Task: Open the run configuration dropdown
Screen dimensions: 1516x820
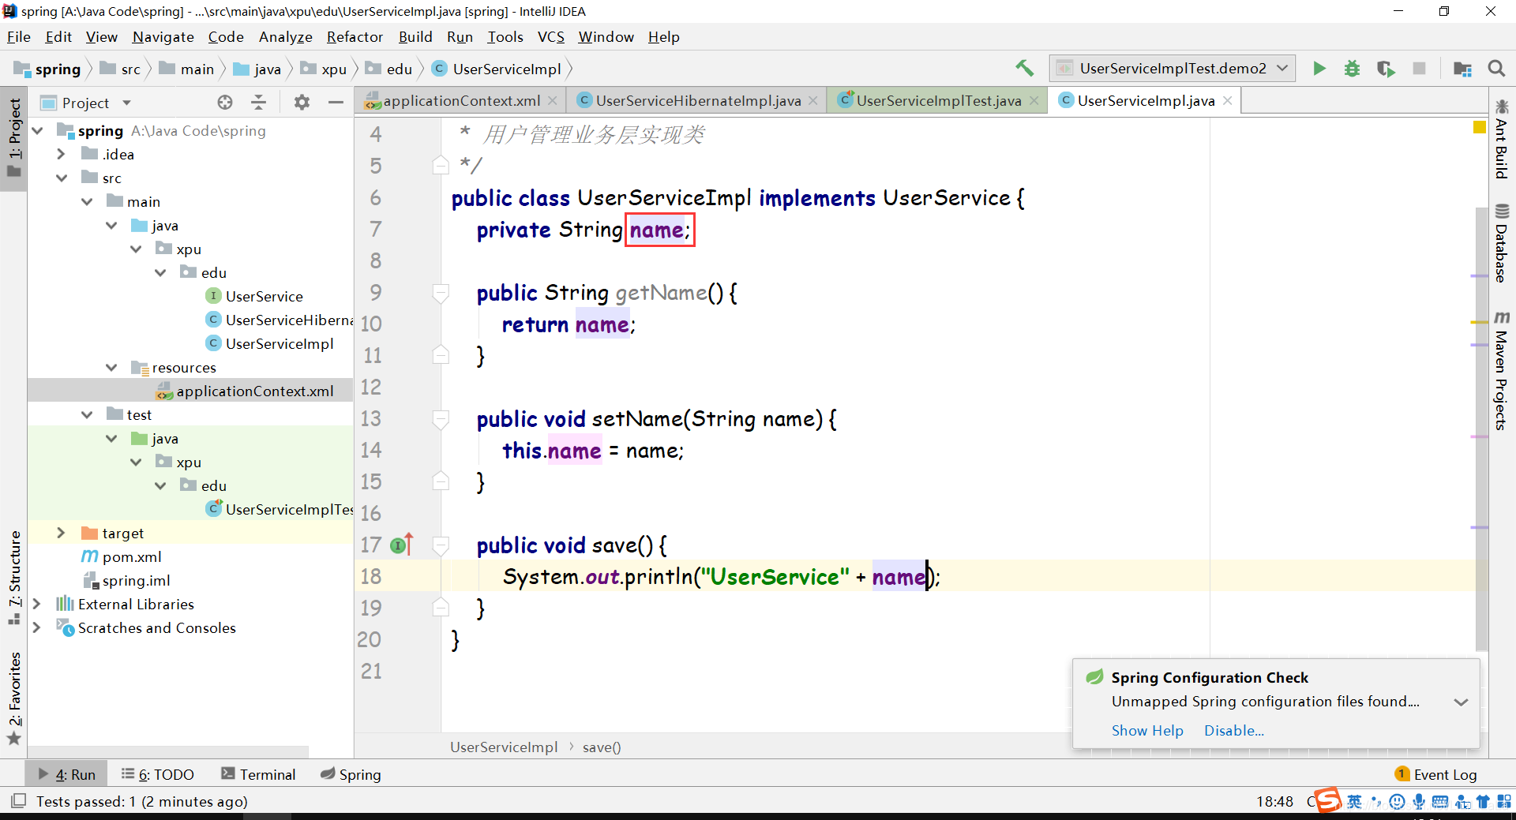Action: (x=1173, y=69)
